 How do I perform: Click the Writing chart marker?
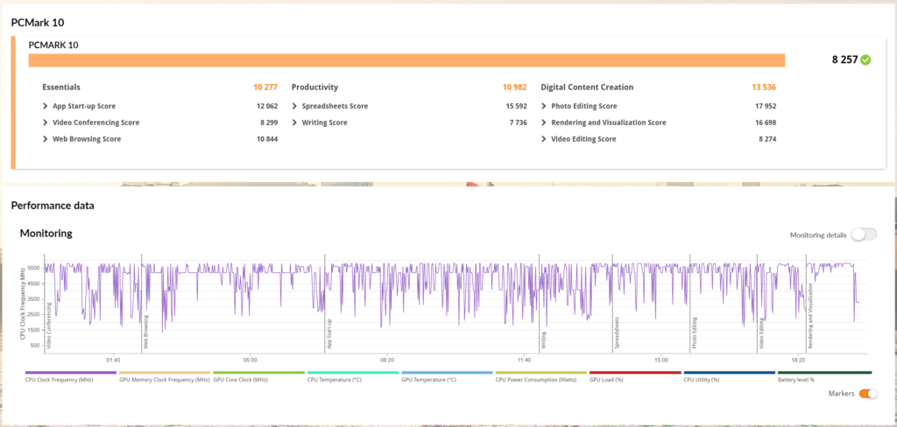click(x=543, y=339)
